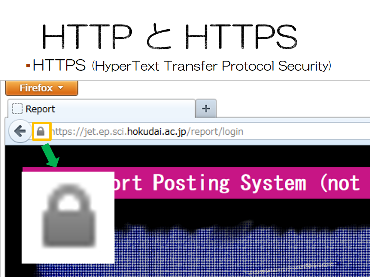The image size is (370, 277).
Task: Open the orange Firefox menu button
Action: click(x=42, y=88)
